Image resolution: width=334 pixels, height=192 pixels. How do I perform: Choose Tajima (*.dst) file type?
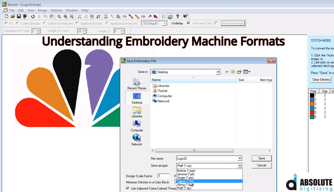click(x=209, y=181)
